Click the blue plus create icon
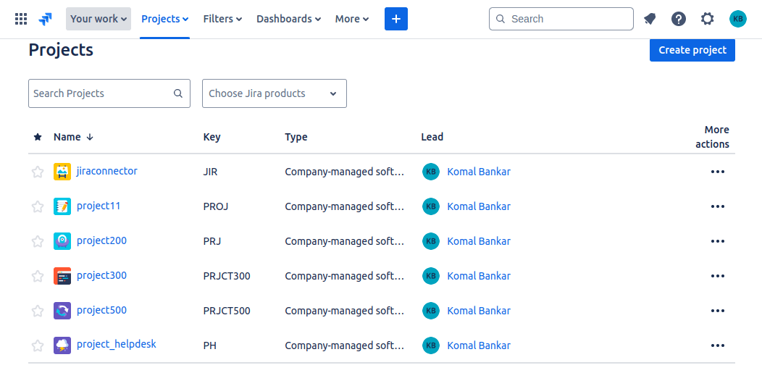 pos(396,19)
